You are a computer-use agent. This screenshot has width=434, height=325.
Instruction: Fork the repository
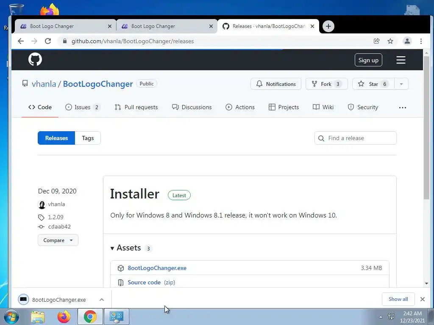[327, 84]
